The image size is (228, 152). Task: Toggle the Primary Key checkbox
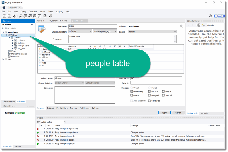pos(131,92)
